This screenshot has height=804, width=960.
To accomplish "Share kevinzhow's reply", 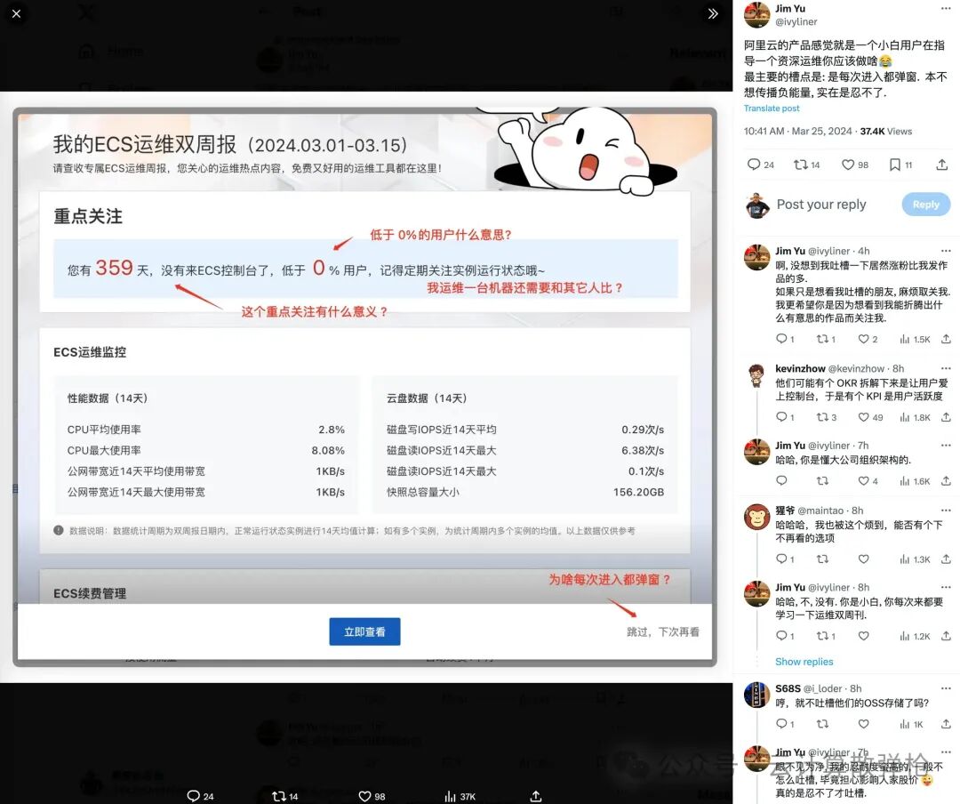I will point(946,417).
